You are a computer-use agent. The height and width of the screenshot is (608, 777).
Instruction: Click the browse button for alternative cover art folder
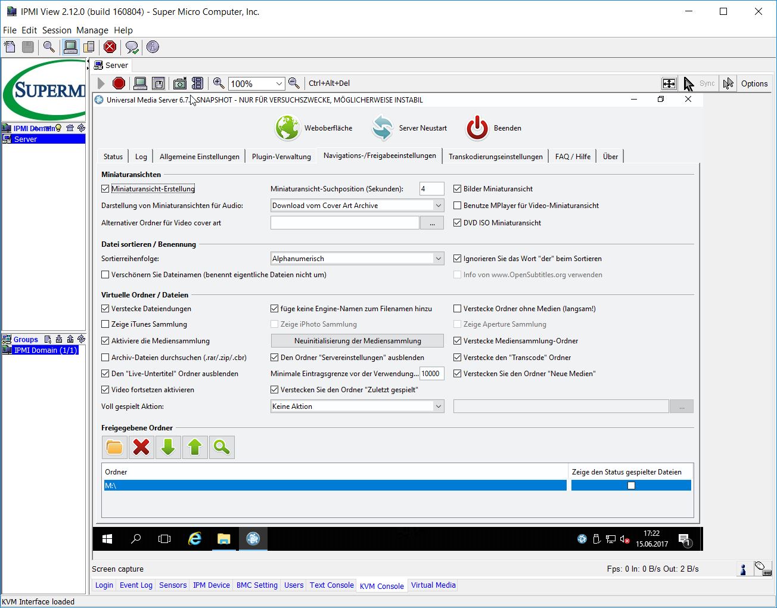click(432, 223)
